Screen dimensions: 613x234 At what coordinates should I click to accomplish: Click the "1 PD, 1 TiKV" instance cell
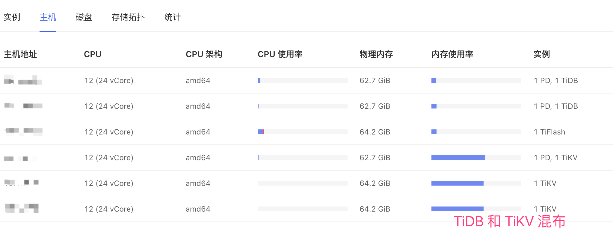pyautogui.click(x=555, y=157)
